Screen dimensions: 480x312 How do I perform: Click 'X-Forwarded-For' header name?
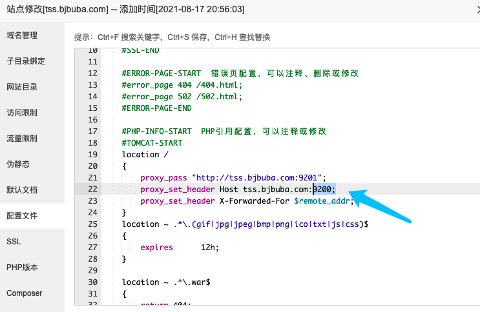pyautogui.click(x=255, y=200)
